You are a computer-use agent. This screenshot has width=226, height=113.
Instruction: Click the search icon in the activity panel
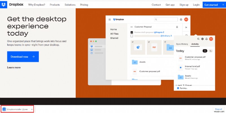click(199, 39)
